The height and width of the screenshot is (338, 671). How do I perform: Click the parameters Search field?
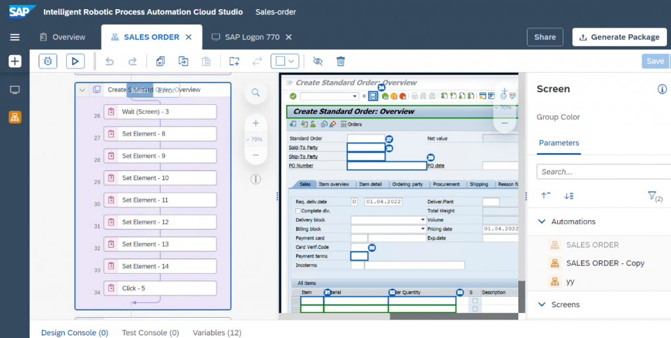604,172
